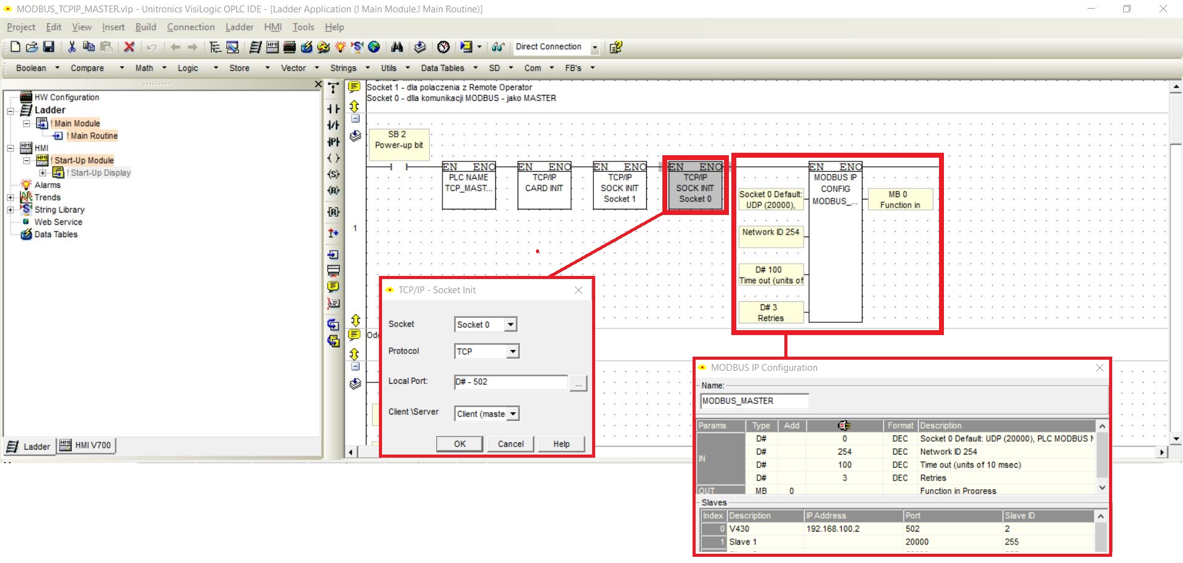This screenshot has height=563, width=1183.
Task: Expand the Trends tree node
Action: pyautogui.click(x=10, y=198)
